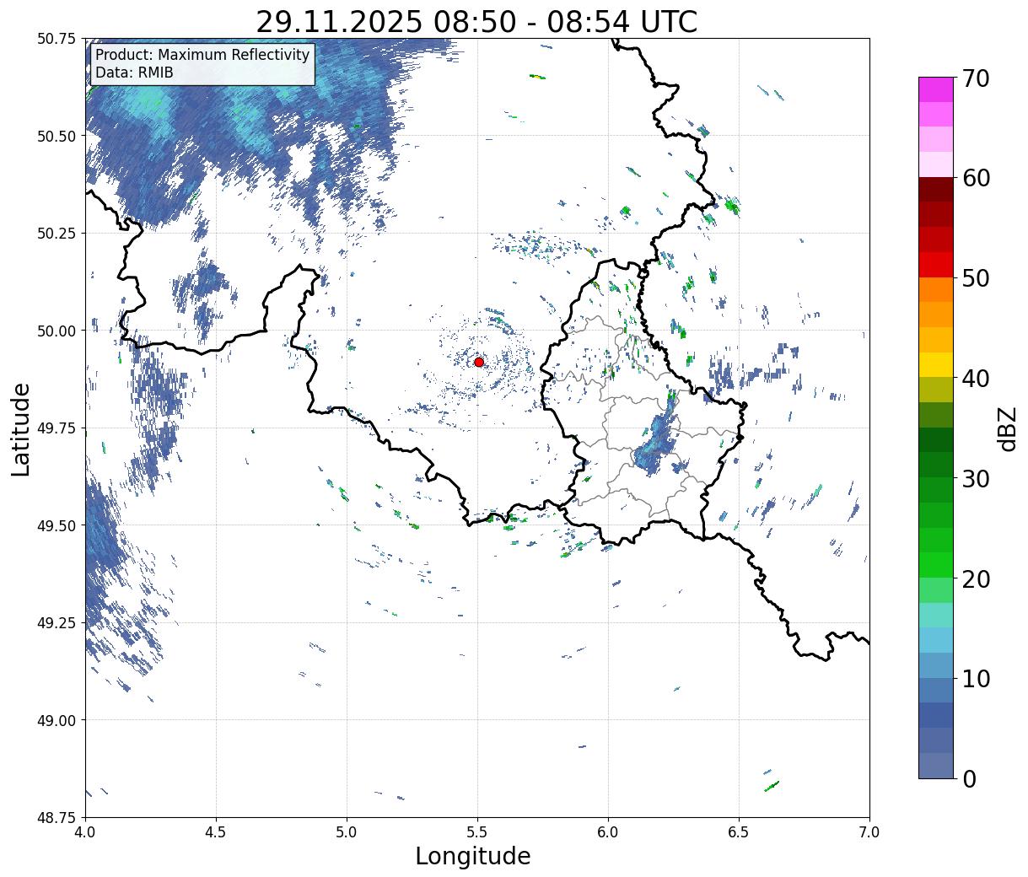
Task: Click the longitude tick label 6.5
Action: point(739,831)
